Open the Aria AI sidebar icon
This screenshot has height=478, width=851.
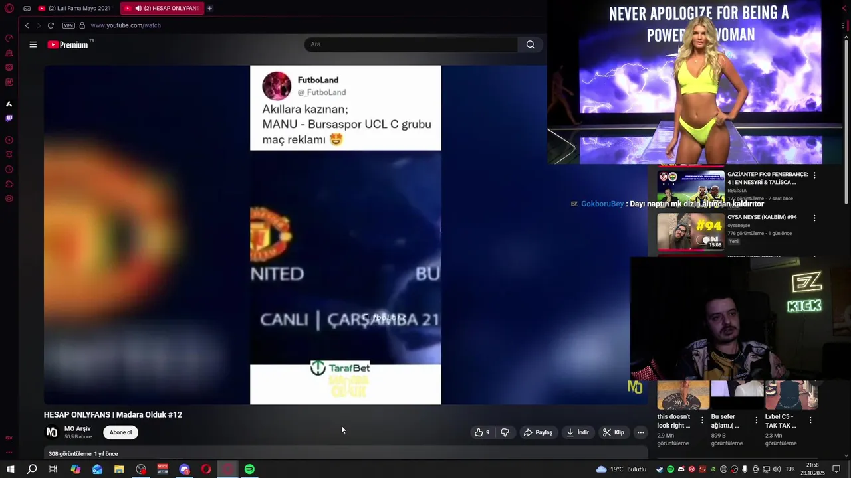pyautogui.click(x=9, y=104)
